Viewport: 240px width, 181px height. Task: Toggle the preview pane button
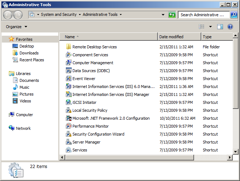(x=220, y=27)
